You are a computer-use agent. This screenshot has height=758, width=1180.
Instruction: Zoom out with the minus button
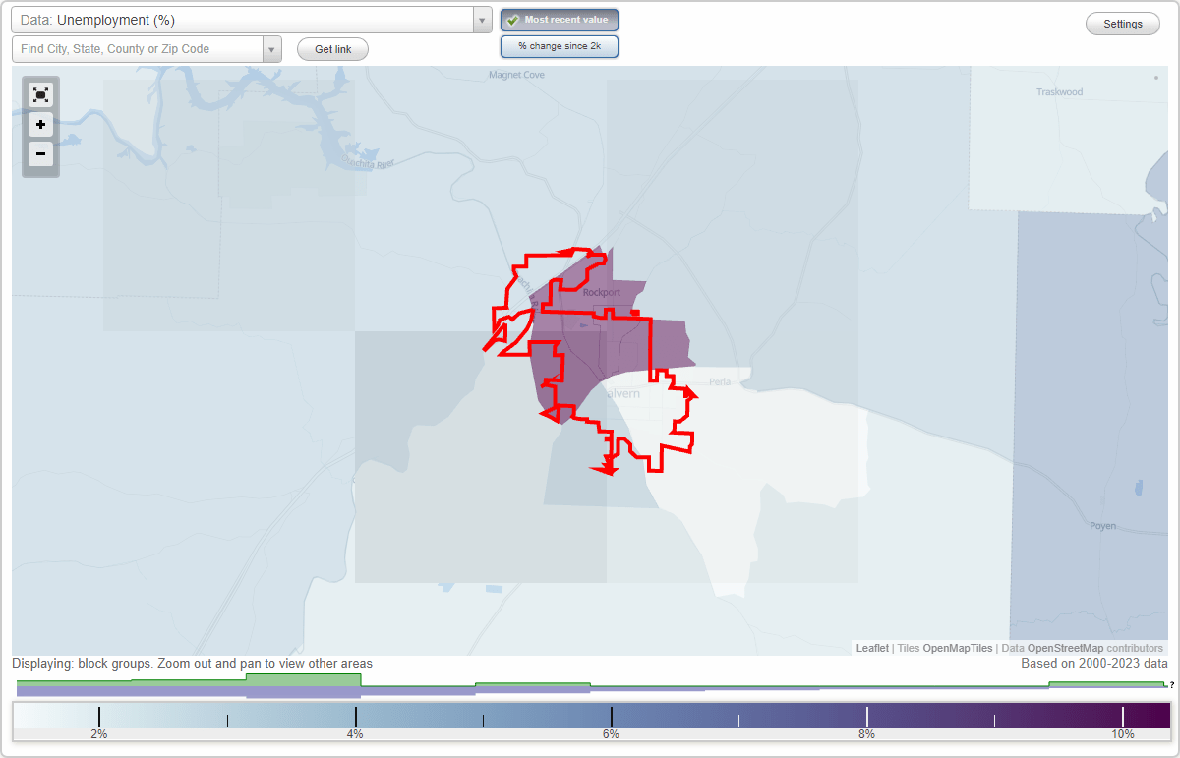click(x=40, y=153)
